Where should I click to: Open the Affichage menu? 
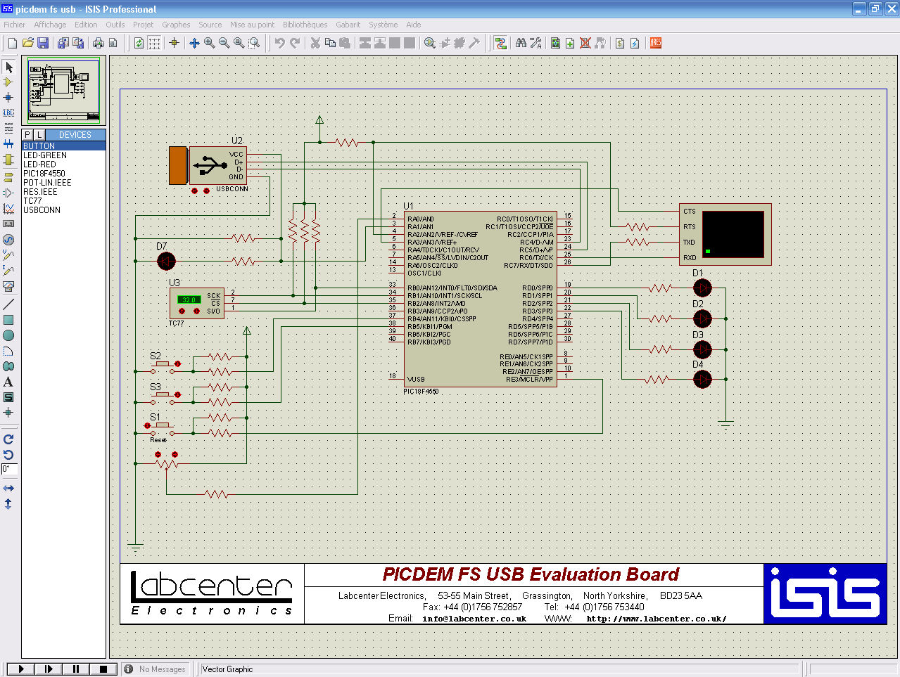pyautogui.click(x=50, y=25)
